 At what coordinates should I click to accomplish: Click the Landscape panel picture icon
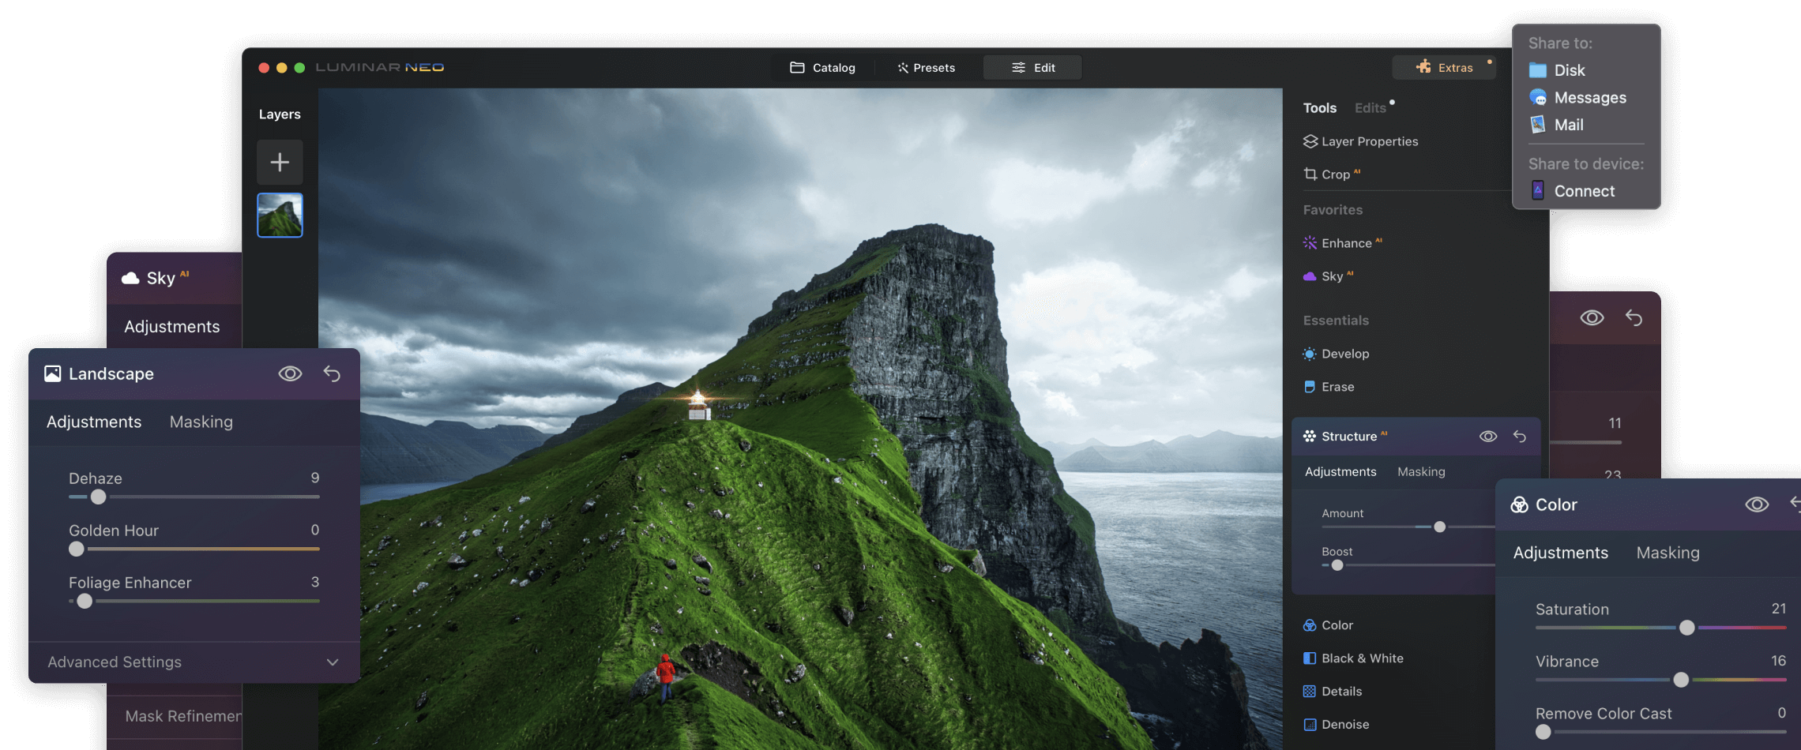pos(52,373)
